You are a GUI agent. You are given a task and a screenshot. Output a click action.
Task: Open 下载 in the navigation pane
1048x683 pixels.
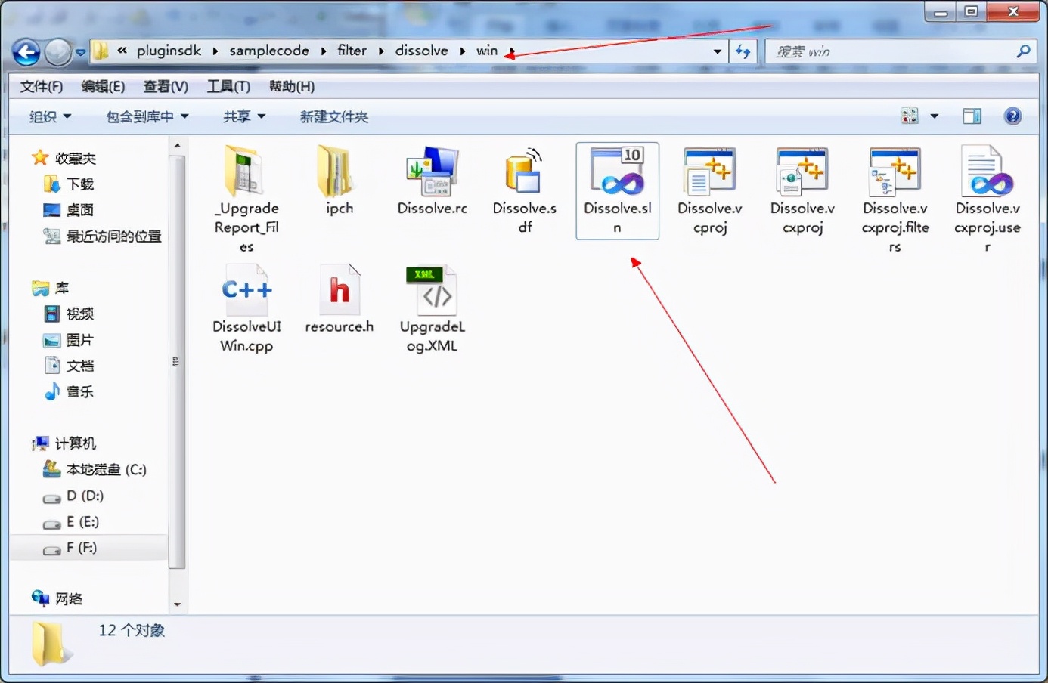click(x=79, y=184)
